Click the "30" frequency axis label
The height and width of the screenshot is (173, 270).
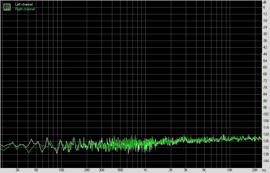click(17, 170)
